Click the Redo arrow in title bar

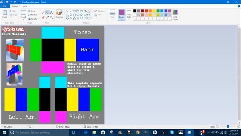click(x=15, y=2)
